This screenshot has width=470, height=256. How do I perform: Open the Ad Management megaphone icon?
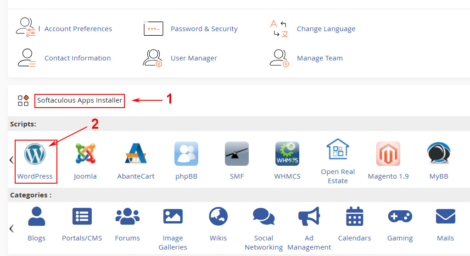(x=309, y=216)
